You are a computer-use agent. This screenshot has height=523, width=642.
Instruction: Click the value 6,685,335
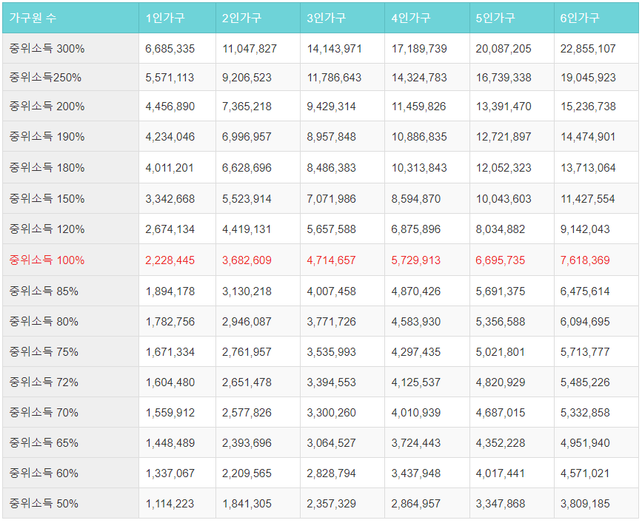click(x=170, y=49)
